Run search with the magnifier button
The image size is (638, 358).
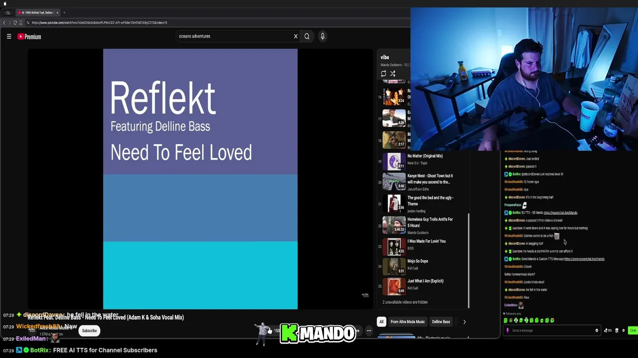pyautogui.click(x=307, y=36)
